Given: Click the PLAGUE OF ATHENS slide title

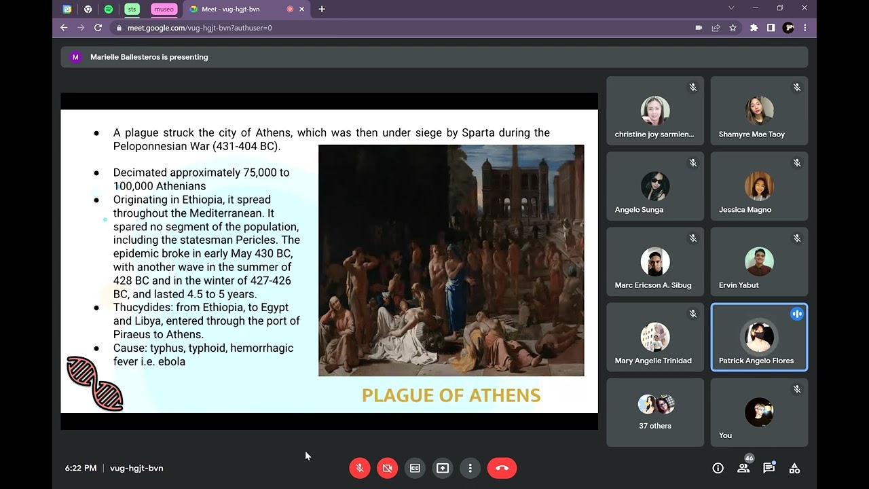Looking at the screenshot, I should (451, 395).
